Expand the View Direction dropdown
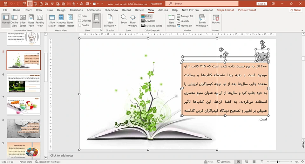305x164 pixels. (x=110, y=21)
